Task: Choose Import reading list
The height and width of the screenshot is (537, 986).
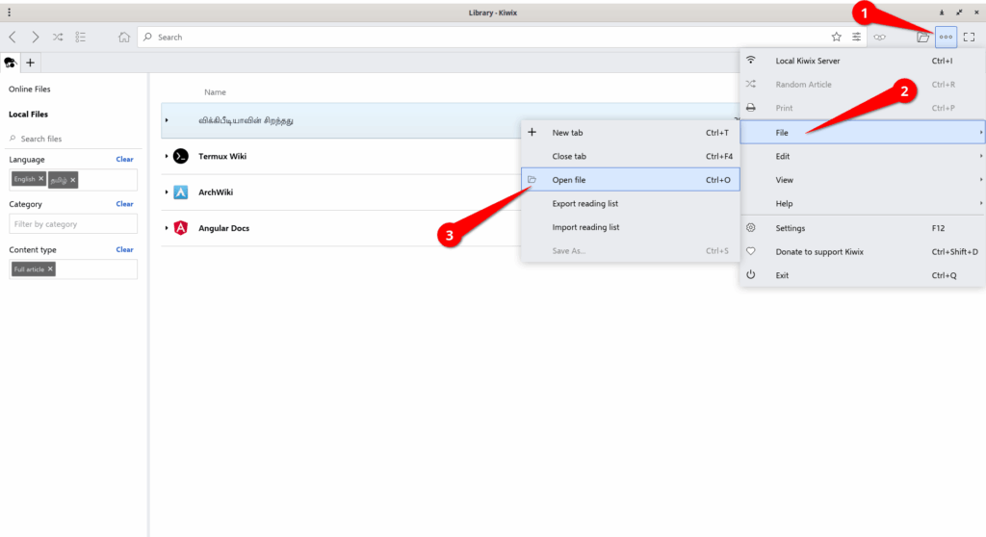Action: click(x=630, y=227)
